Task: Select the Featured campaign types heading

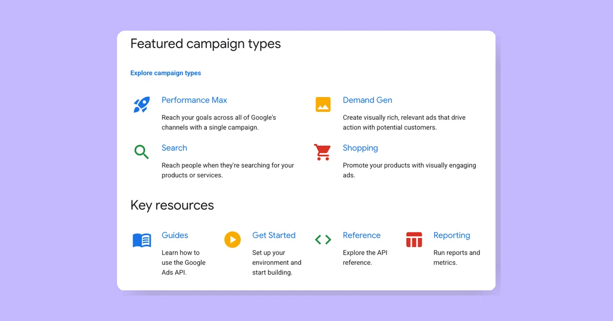Action: click(x=205, y=44)
